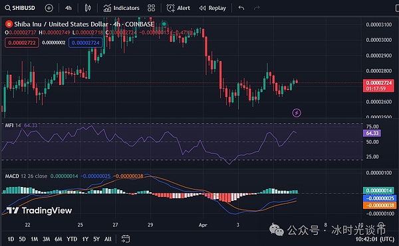Click the blue buy price 0.00002724

(86, 42)
